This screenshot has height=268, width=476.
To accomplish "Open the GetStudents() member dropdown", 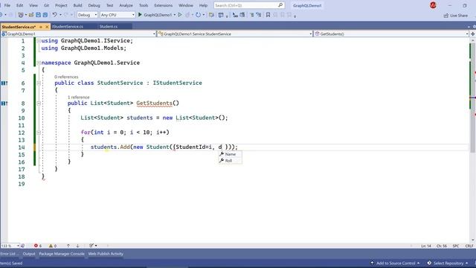I will (x=391, y=33).
